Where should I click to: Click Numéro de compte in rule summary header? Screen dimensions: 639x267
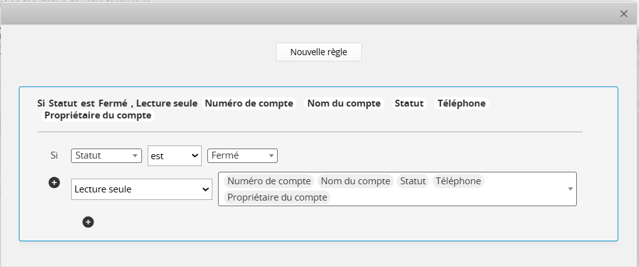coord(249,103)
